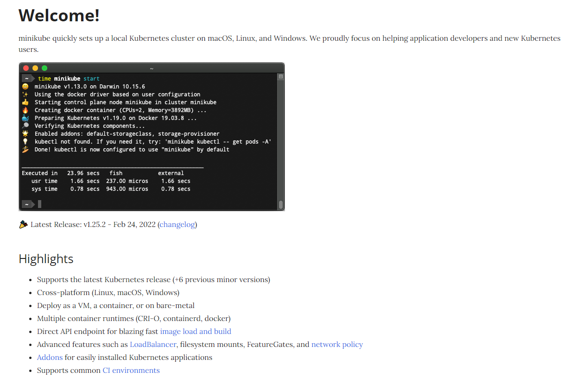This screenshot has width=584, height=384.
Task: Click the surfer emoji beside Done! line
Action: [x=25, y=150]
